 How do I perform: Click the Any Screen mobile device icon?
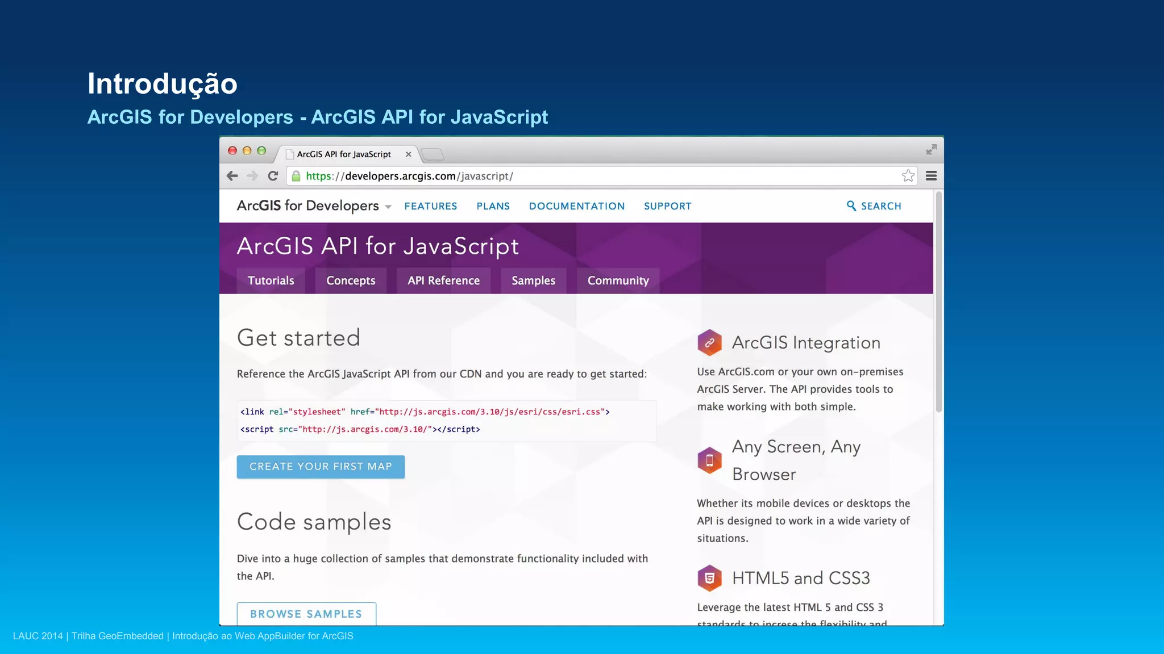[x=709, y=460]
